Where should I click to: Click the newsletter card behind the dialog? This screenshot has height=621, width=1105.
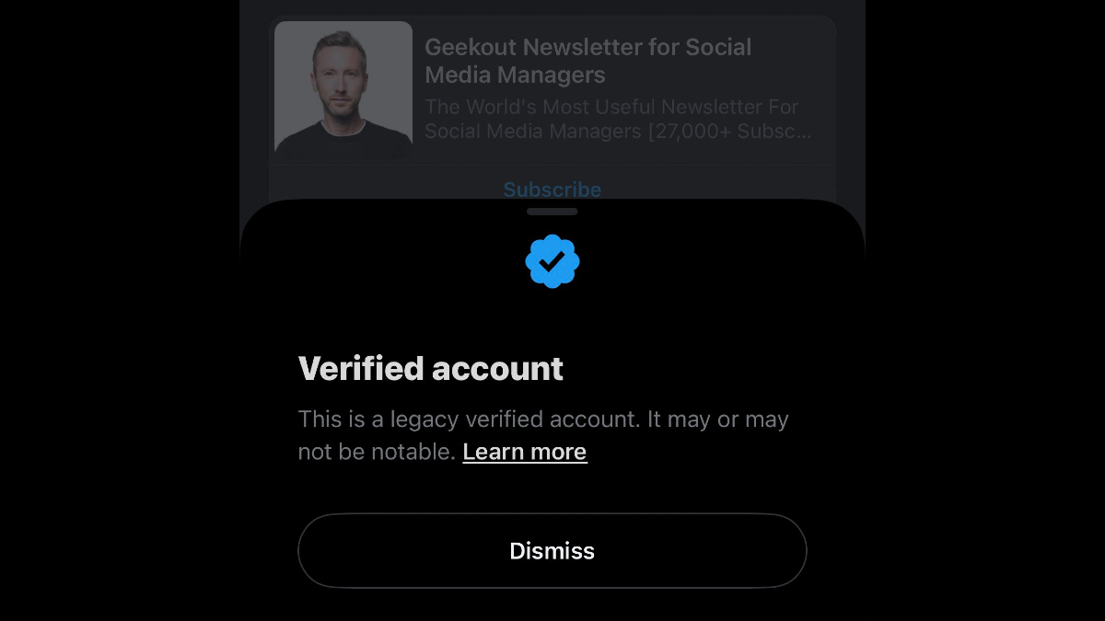552,89
